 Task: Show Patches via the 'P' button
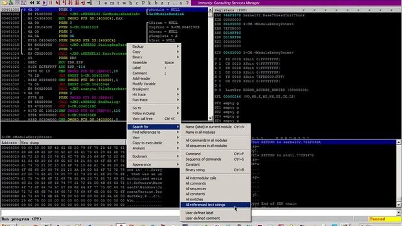(x=143, y=3)
